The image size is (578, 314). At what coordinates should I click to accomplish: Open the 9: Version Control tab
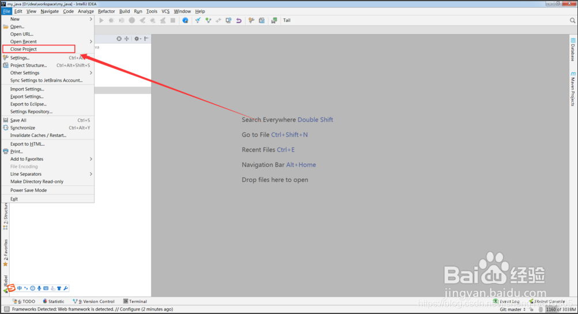pyautogui.click(x=93, y=301)
